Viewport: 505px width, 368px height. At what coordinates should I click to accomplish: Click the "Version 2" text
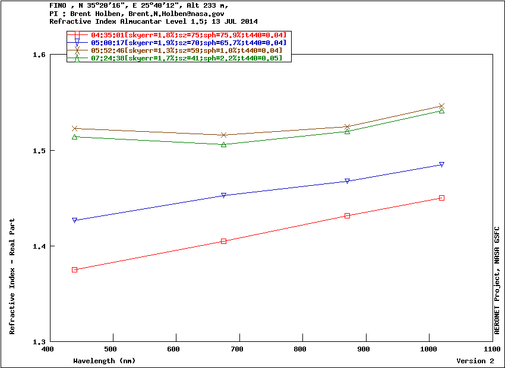[475, 361]
